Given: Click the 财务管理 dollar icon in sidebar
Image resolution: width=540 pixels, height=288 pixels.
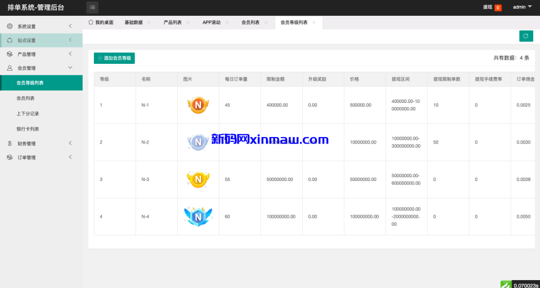Looking at the screenshot, I should pyautogui.click(x=9, y=143).
